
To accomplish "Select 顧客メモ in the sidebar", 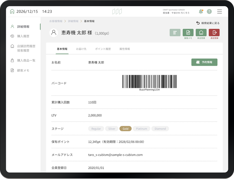I will (x=23, y=70).
